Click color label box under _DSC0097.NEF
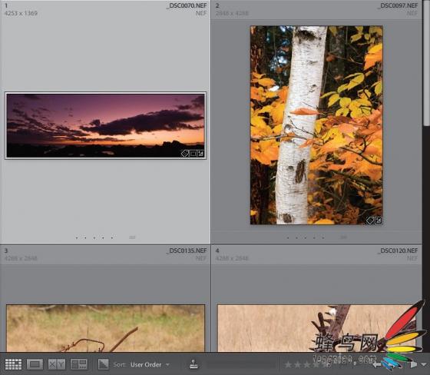The height and width of the screenshot is (375, 430). tap(343, 237)
